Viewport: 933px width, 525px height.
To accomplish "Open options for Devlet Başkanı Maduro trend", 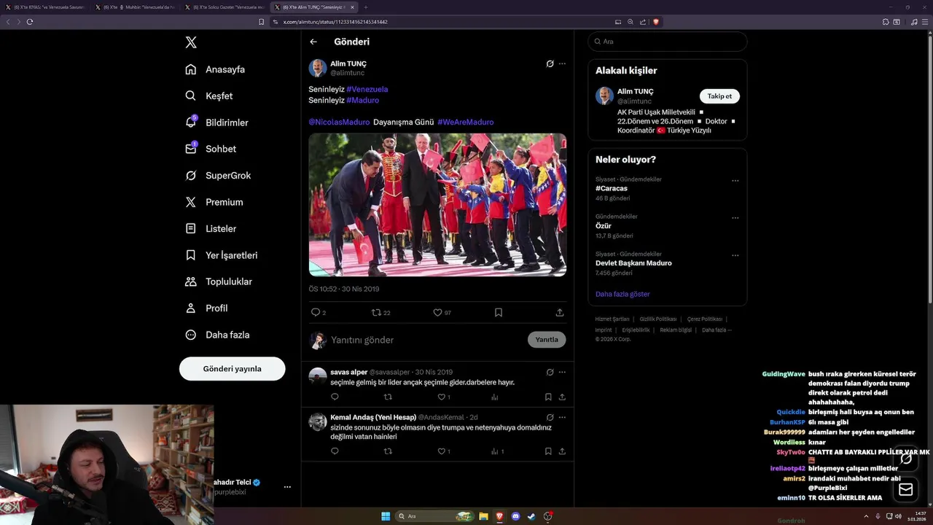I will 735,255.
